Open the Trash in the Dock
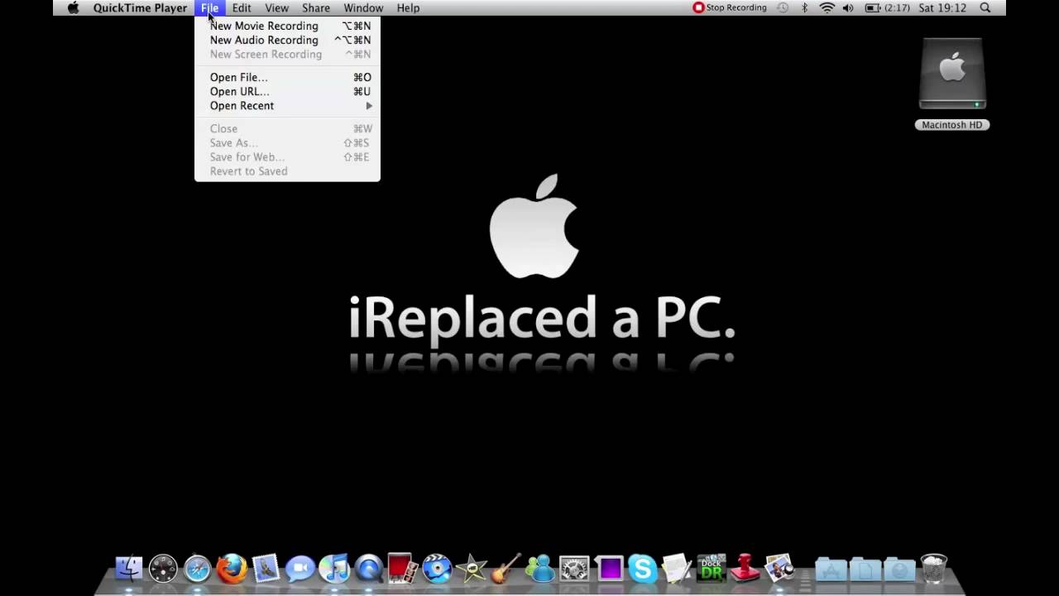Viewport: 1059px width, 596px height. (x=934, y=569)
